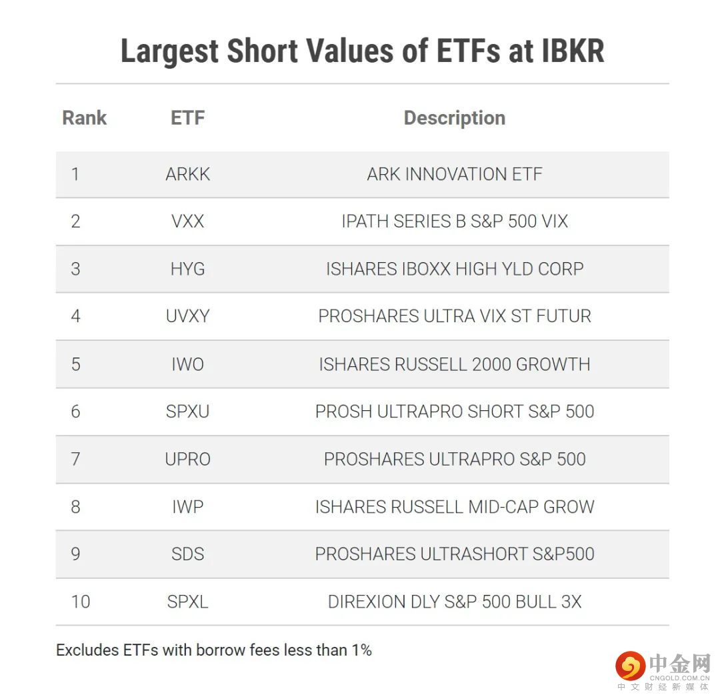Select the UVXY ticker cell
The width and height of the screenshot is (720, 699).
click(x=187, y=316)
